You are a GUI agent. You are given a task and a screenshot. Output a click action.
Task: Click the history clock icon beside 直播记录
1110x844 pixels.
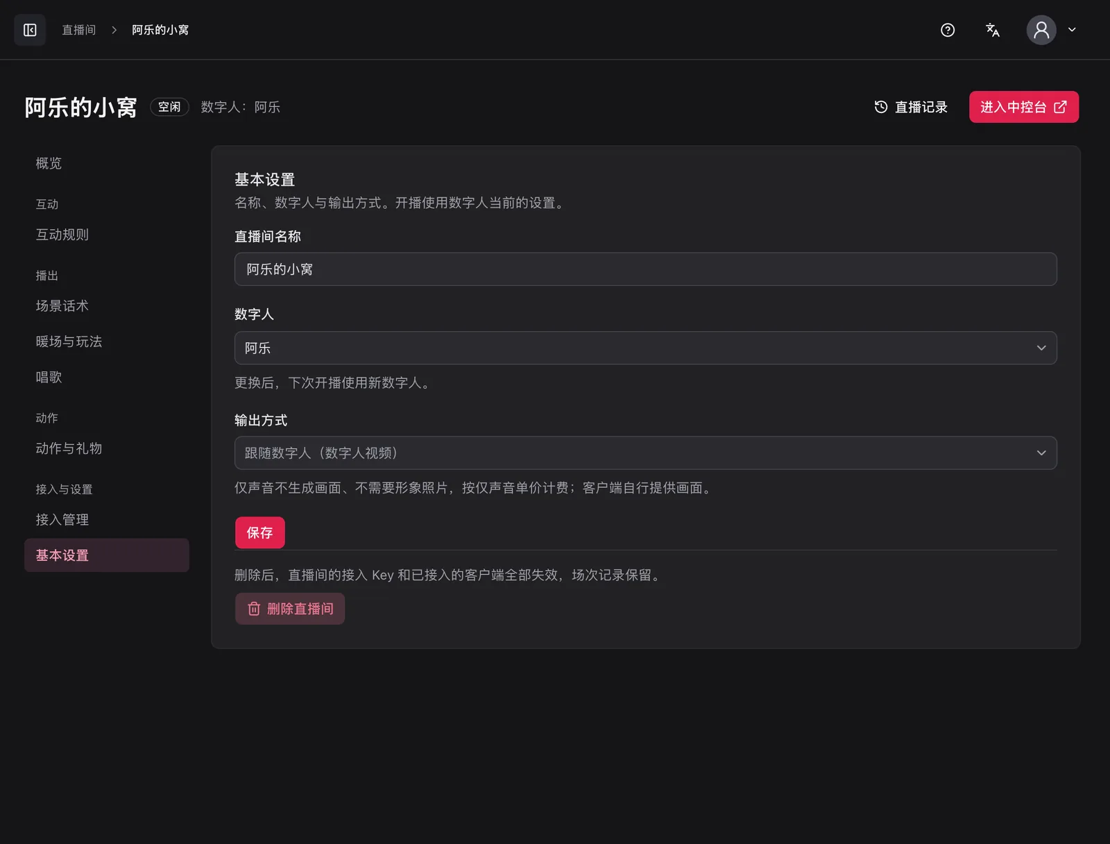point(881,107)
